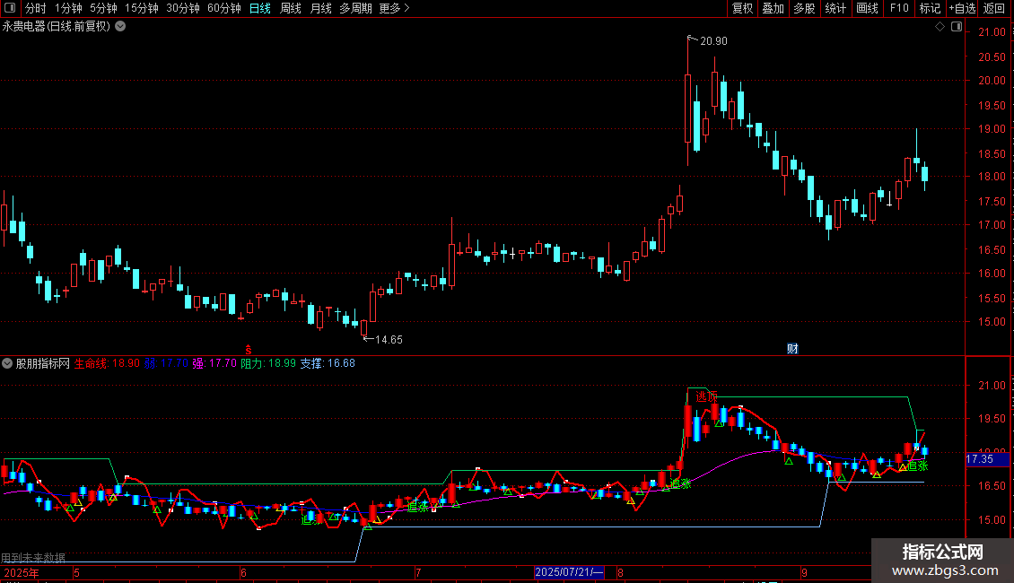
Task: Click the 股朋指标网 indicator name
Action: point(43,363)
